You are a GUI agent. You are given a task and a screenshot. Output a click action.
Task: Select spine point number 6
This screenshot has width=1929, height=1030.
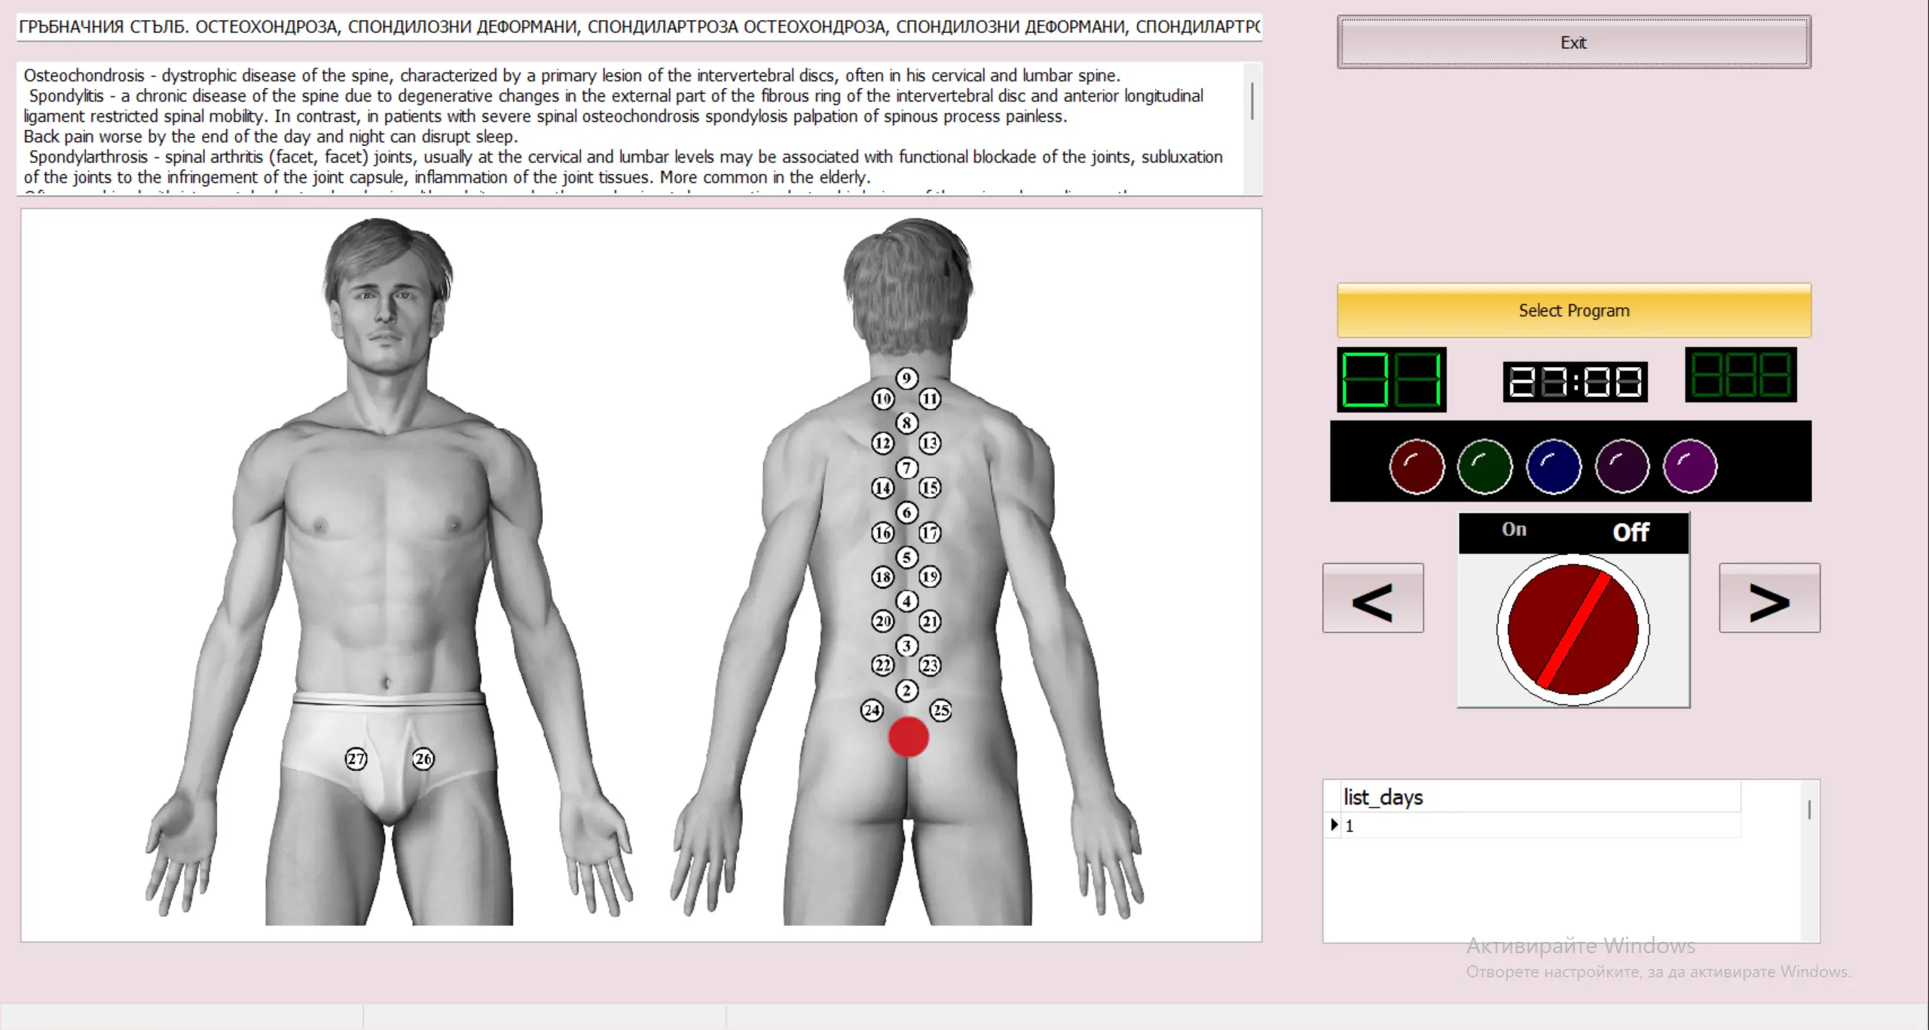(x=906, y=512)
